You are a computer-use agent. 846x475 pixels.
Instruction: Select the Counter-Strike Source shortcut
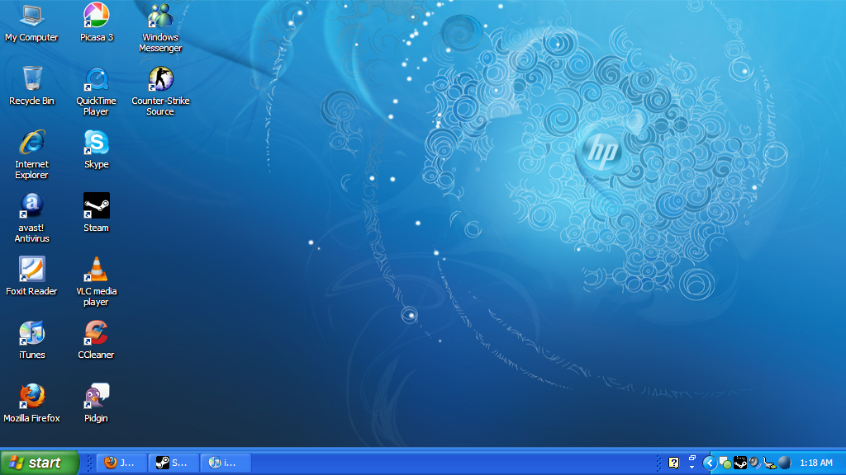(160, 92)
